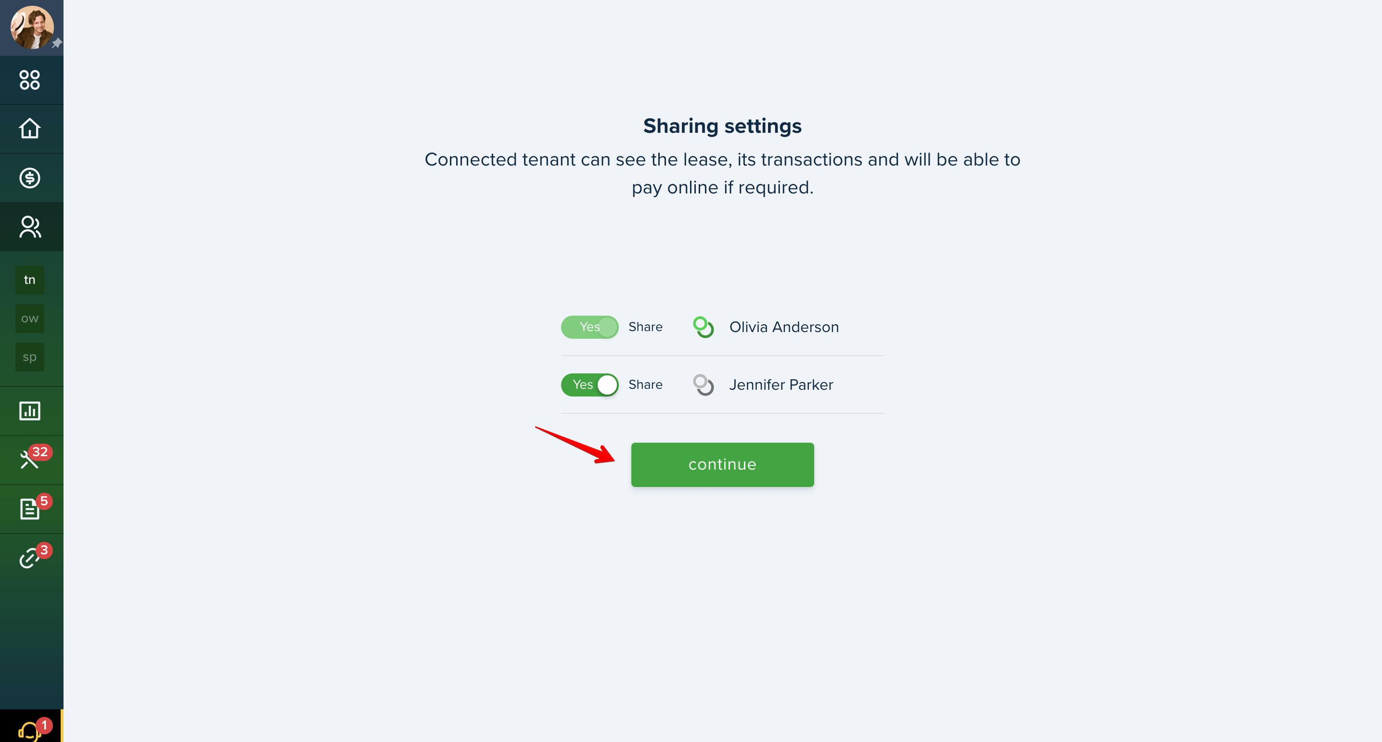Image resolution: width=1382 pixels, height=742 pixels.
Task: Open the user profile avatar
Action: [x=32, y=27]
